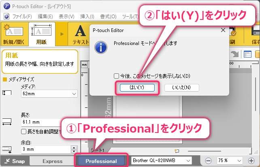The width and height of the screenshot is (260, 167).
Task: Click the redo arrow icon
Action: click(234, 54)
